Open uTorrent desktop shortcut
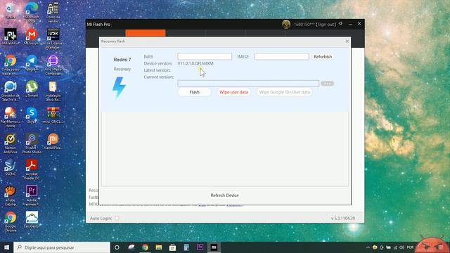 32,89
